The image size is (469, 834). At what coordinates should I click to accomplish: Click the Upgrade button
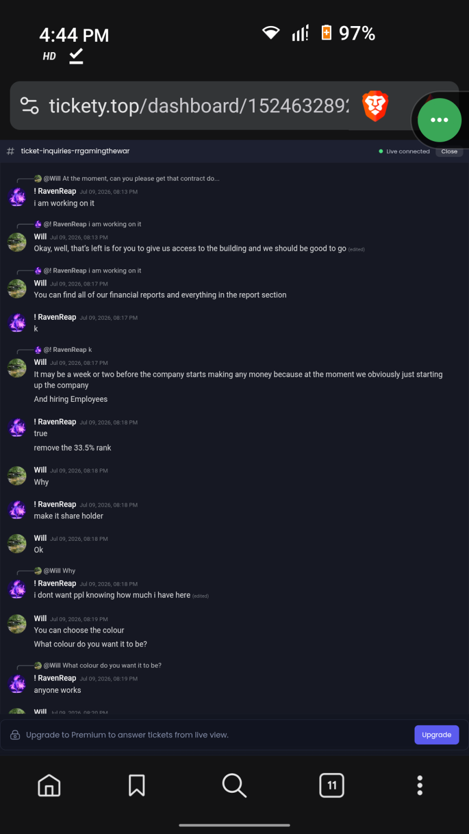pyautogui.click(x=436, y=735)
